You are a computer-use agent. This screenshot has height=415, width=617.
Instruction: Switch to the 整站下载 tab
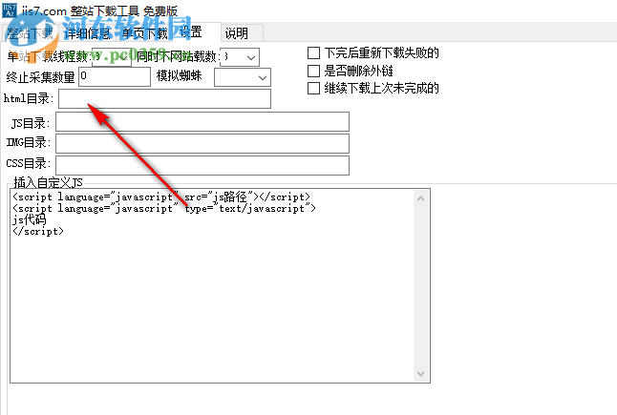point(31,33)
